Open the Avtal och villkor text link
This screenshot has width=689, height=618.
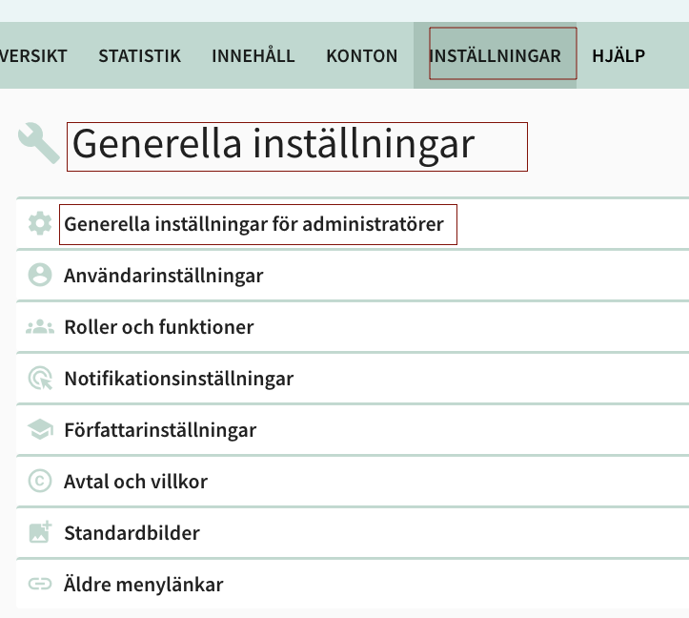[135, 482]
